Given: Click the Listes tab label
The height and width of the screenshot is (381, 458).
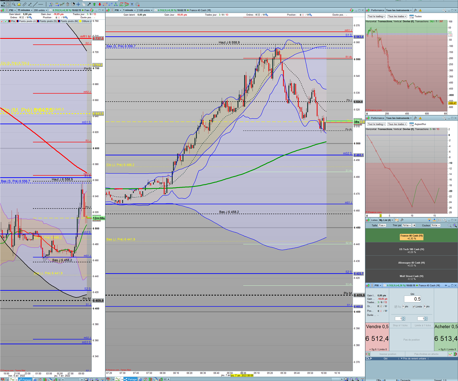Looking at the screenshot, I should 374,220.
